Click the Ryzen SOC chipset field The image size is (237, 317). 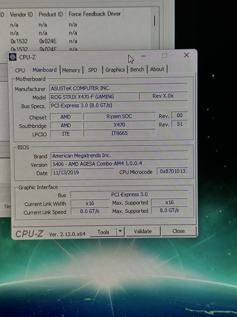pos(119,116)
